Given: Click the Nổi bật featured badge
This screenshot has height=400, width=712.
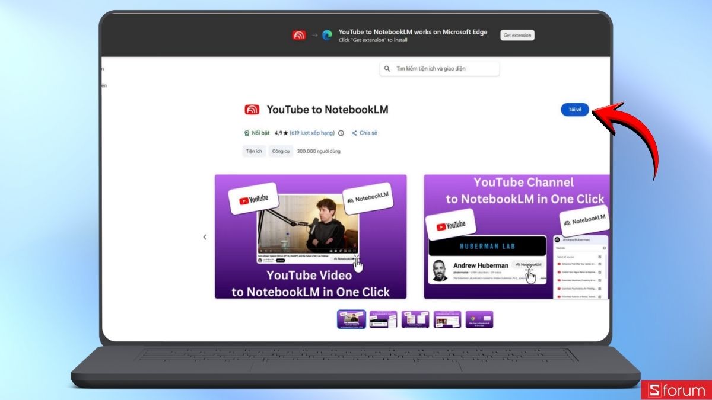Looking at the screenshot, I should (257, 133).
